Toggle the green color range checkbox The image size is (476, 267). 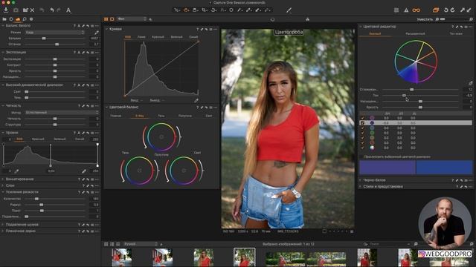(x=362, y=133)
